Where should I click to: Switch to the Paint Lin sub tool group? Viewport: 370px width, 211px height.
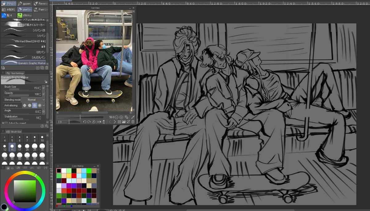coord(40,9)
